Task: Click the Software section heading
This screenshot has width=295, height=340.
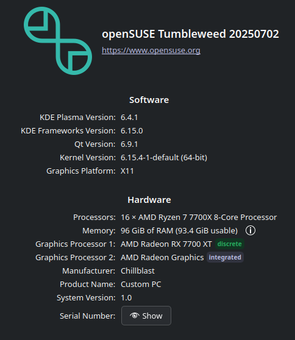Action: [149, 100]
